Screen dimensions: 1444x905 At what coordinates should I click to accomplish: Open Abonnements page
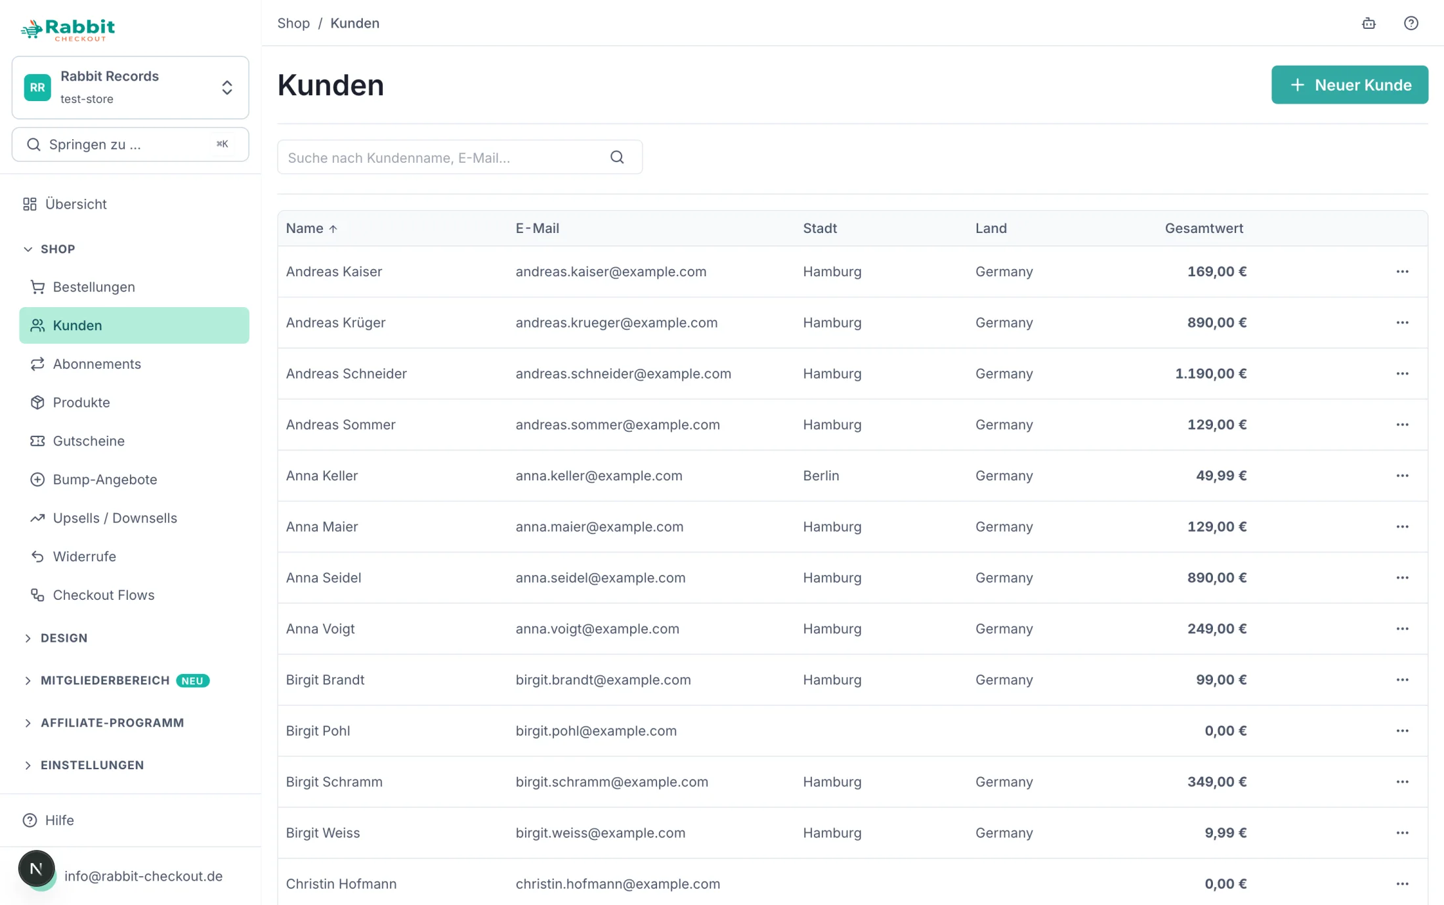[x=134, y=364]
